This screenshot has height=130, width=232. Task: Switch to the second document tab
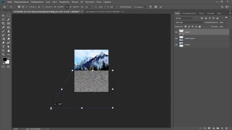(x=103, y=12)
